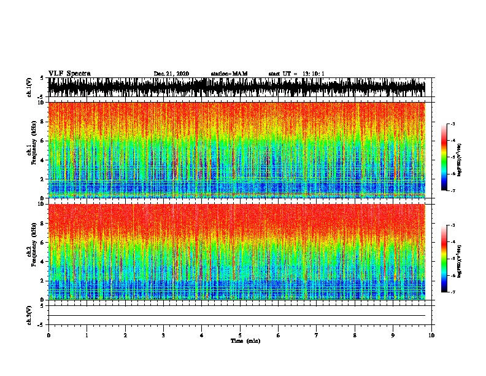Click the ch.1 spectrogram color scale bar
Image resolution: width=486 pixels, height=376 pixels.
[x=444, y=157]
